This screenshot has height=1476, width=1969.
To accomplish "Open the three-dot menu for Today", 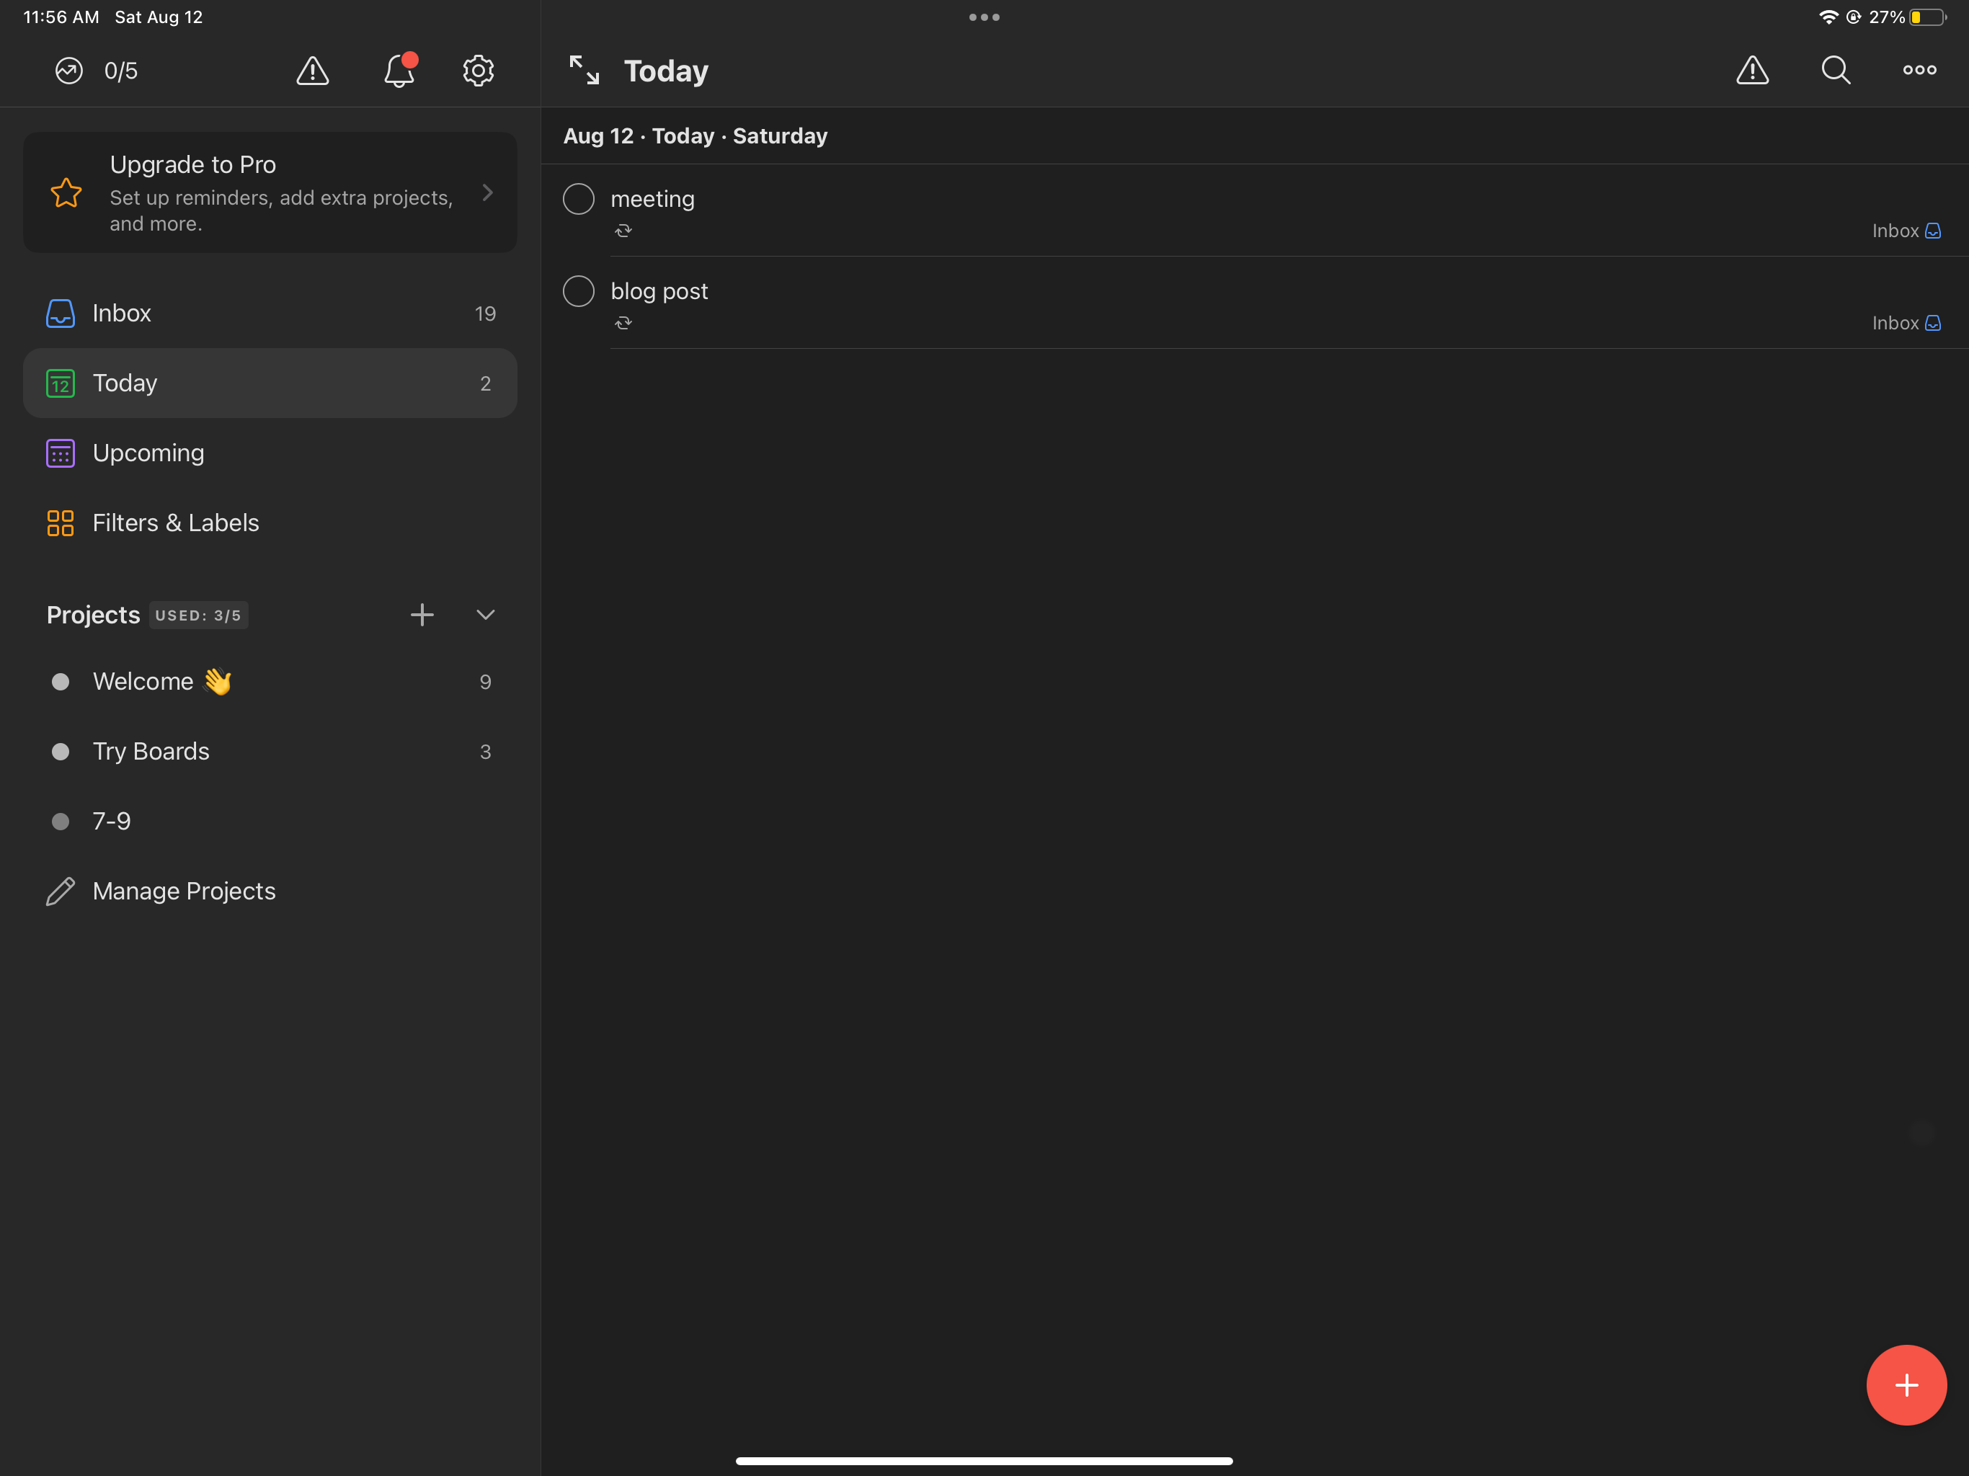I will 1919,71.
